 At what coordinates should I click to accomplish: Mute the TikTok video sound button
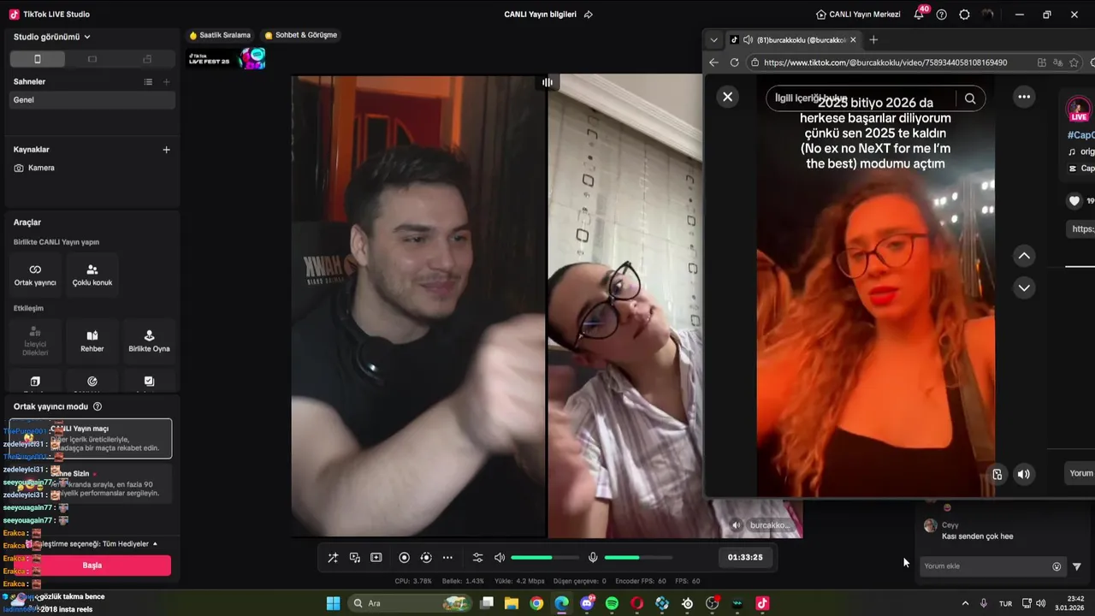(1024, 474)
